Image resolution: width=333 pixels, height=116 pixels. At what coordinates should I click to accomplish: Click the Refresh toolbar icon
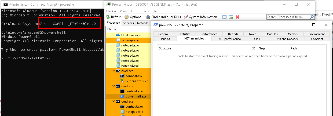(108, 17)
